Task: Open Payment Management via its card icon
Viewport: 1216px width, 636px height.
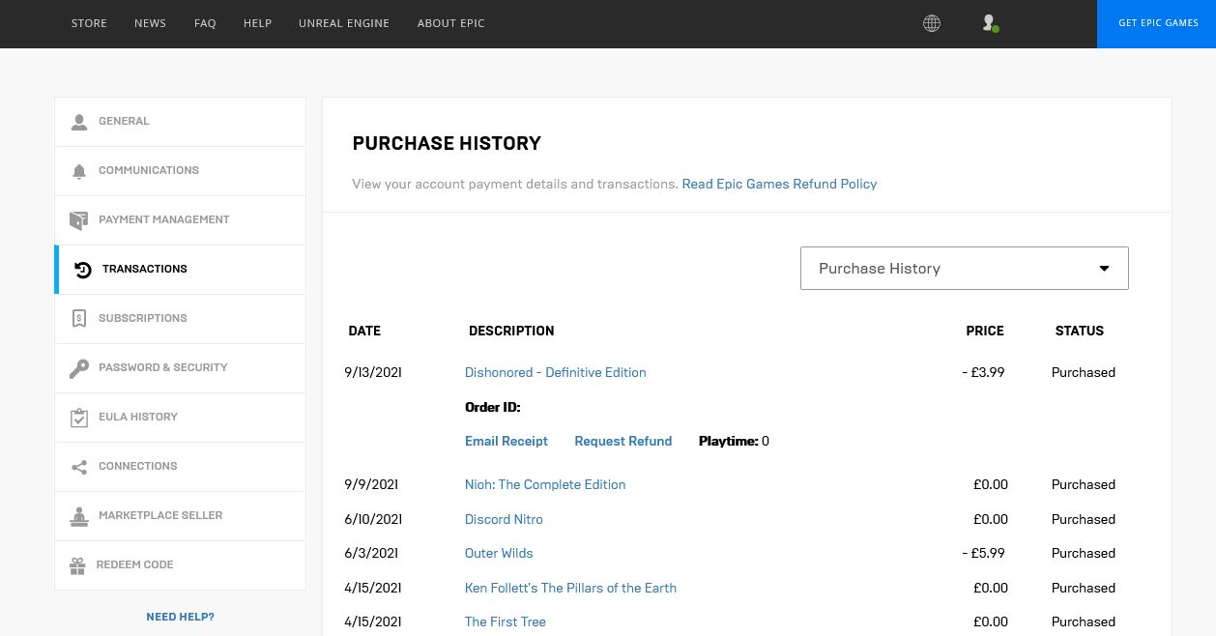Action: pos(79,220)
